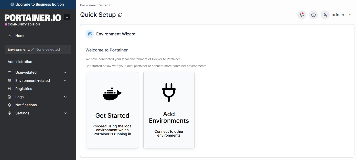Screen dimensions: 357x160
Task: Open Registries from the sidebar
Action: click(24, 89)
